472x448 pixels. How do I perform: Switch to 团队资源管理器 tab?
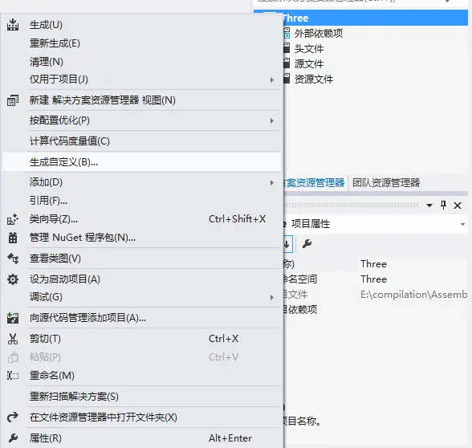(386, 183)
